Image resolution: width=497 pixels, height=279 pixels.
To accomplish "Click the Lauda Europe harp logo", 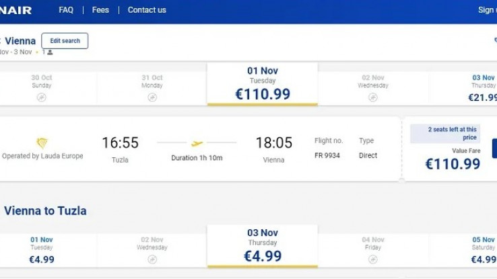I will point(42,143).
